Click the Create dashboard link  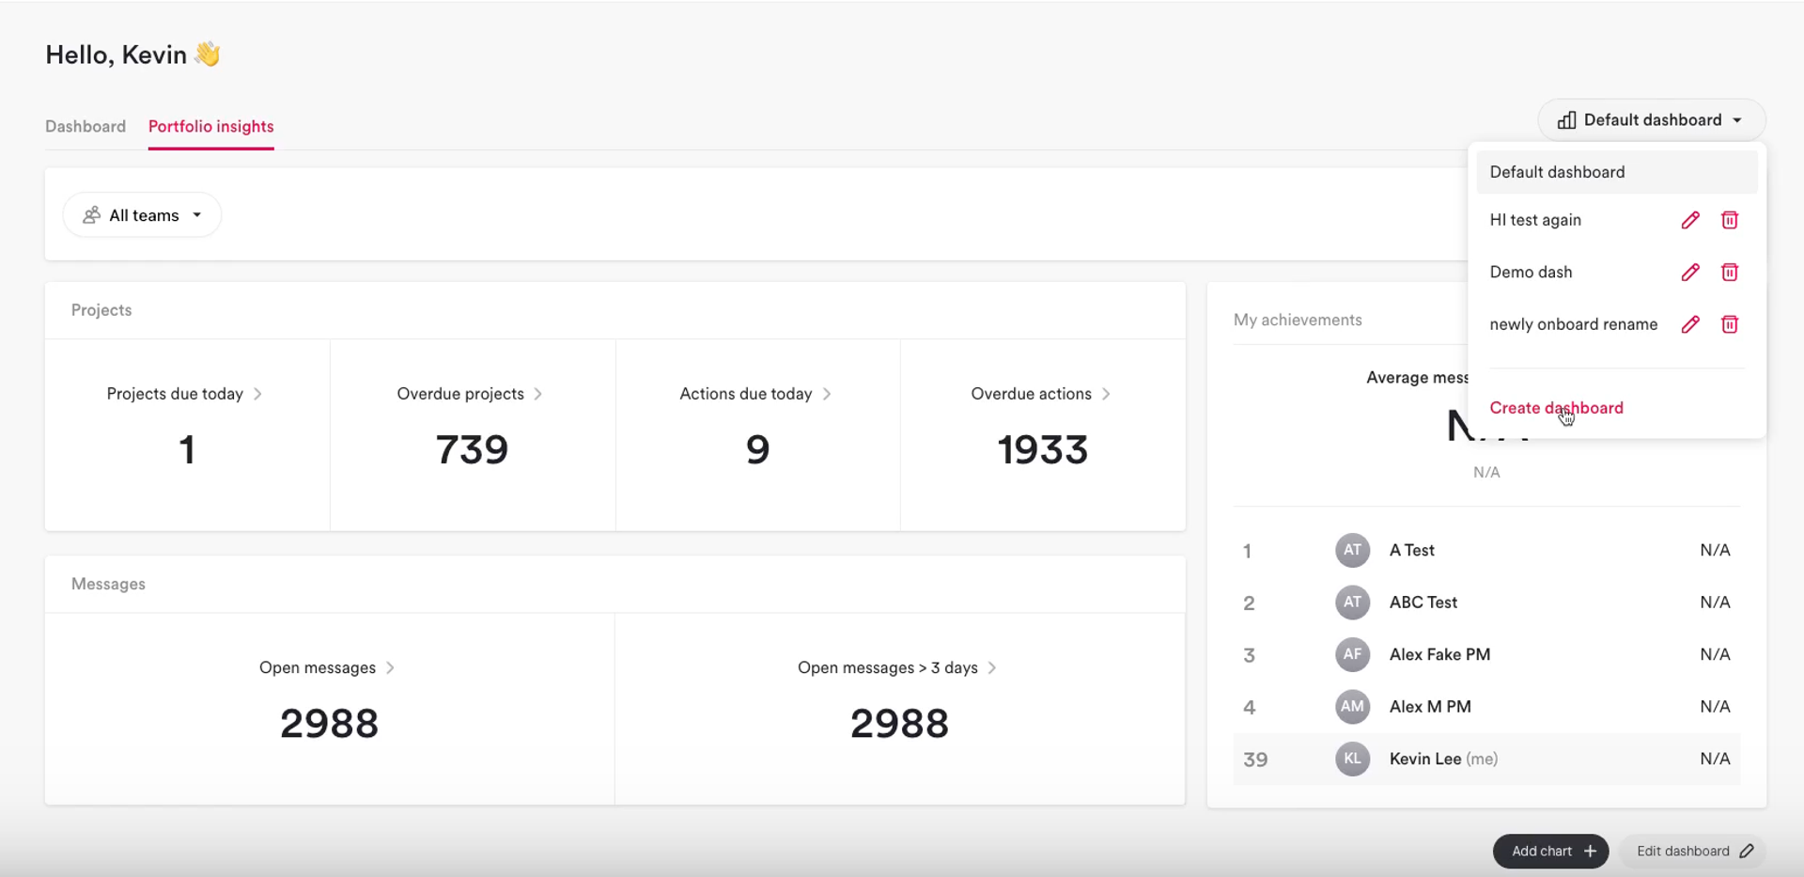click(1556, 408)
